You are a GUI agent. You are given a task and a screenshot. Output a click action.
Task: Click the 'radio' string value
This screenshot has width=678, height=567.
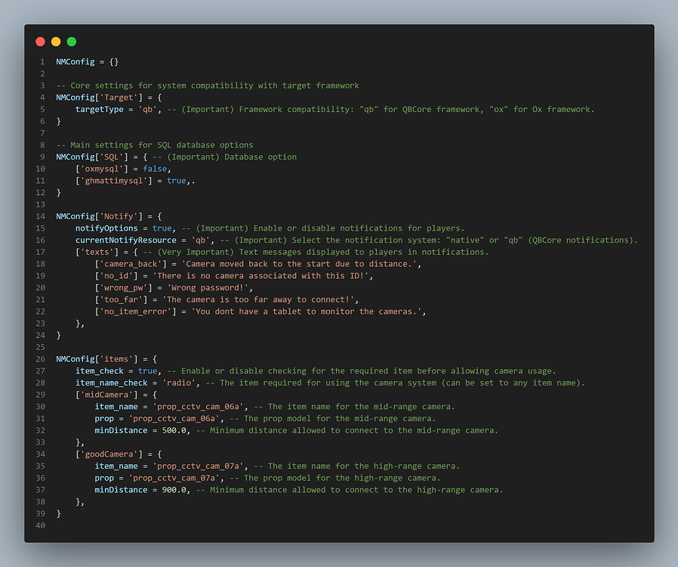(179, 383)
